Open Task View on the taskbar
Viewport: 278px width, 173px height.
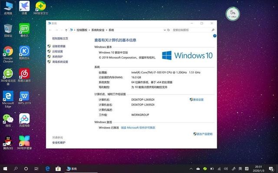click(x=36, y=169)
